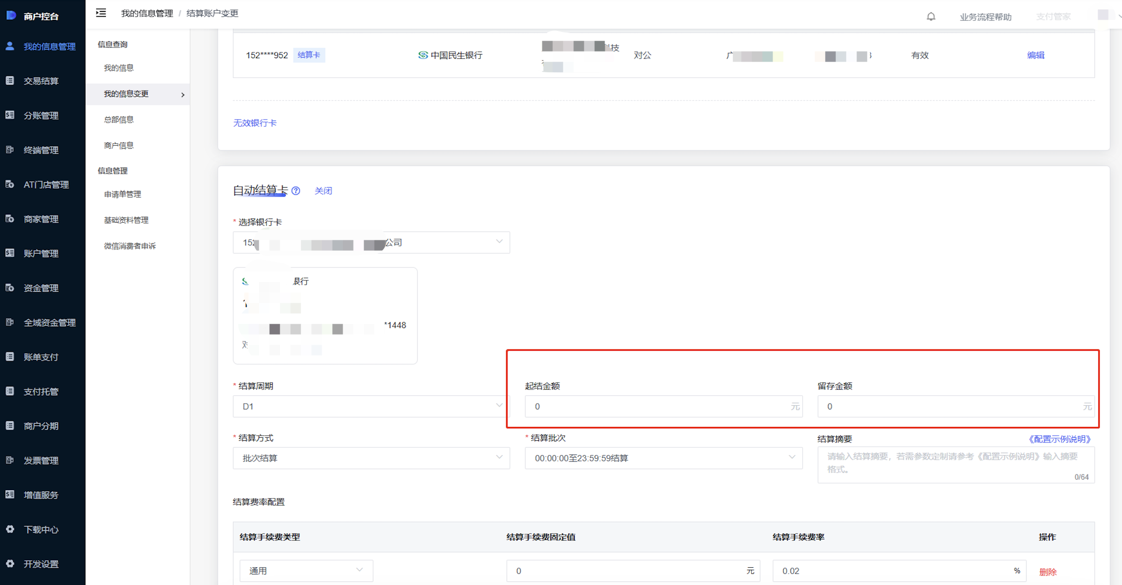The image size is (1122, 585).
Task: Click the red 删除 link in fee row
Action: [x=1048, y=572]
